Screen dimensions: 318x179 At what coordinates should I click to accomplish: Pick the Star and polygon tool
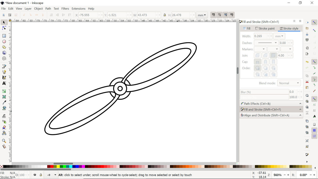coord(4,47)
